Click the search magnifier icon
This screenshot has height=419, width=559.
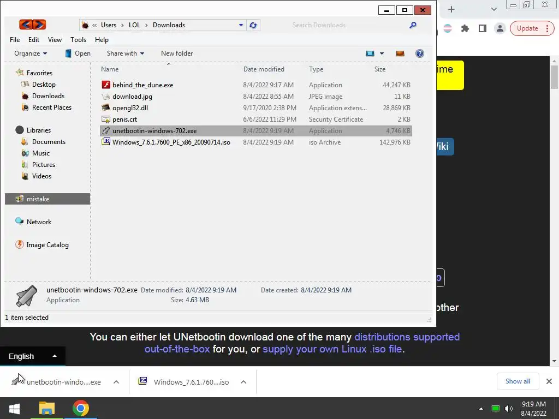pyautogui.click(x=413, y=25)
